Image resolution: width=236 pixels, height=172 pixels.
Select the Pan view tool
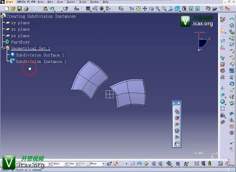coord(145,9)
